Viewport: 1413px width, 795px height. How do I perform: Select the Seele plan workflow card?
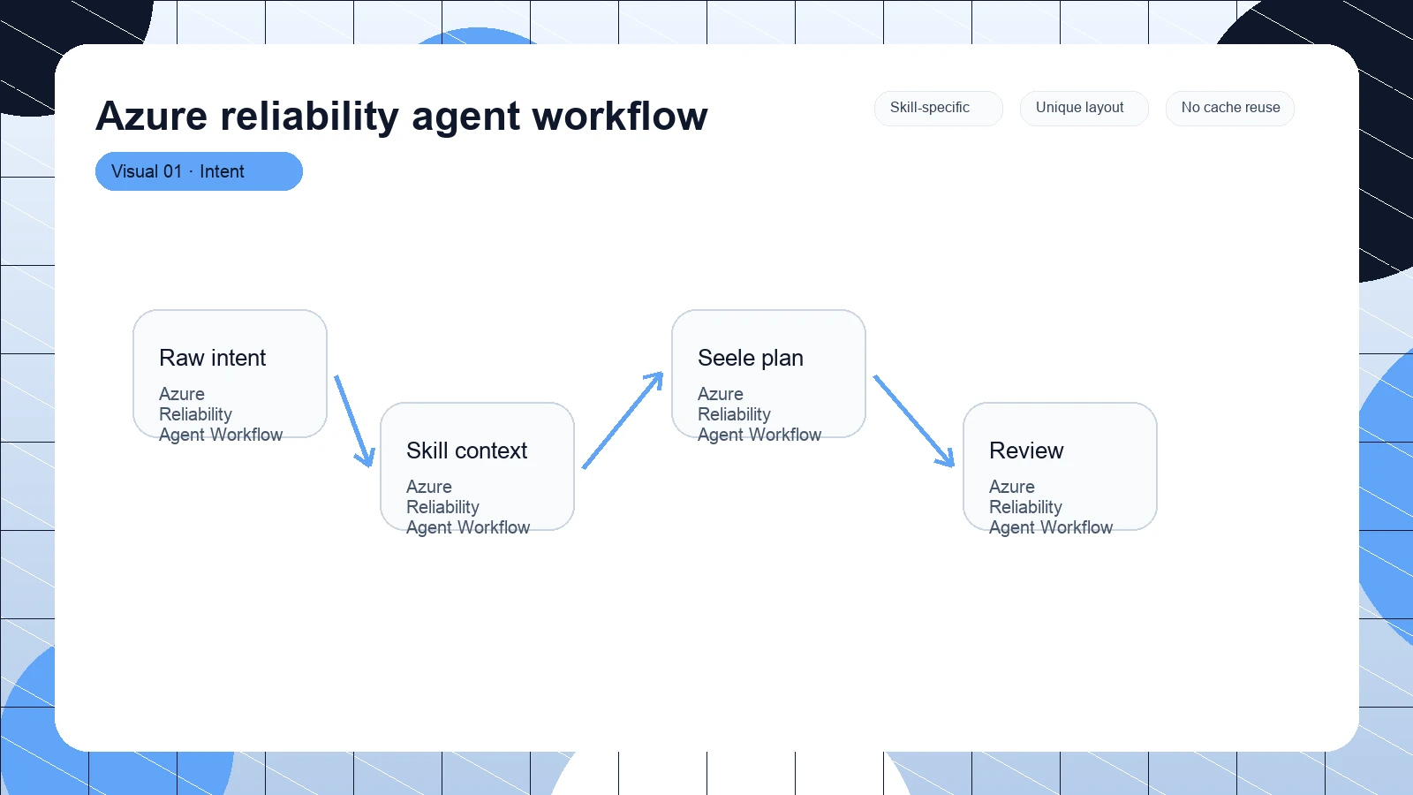pyautogui.click(x=768, y=374)
